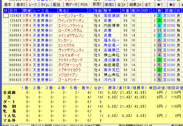Select the レース tab
This screenshot has width=183, height=126.
point(33,5)
